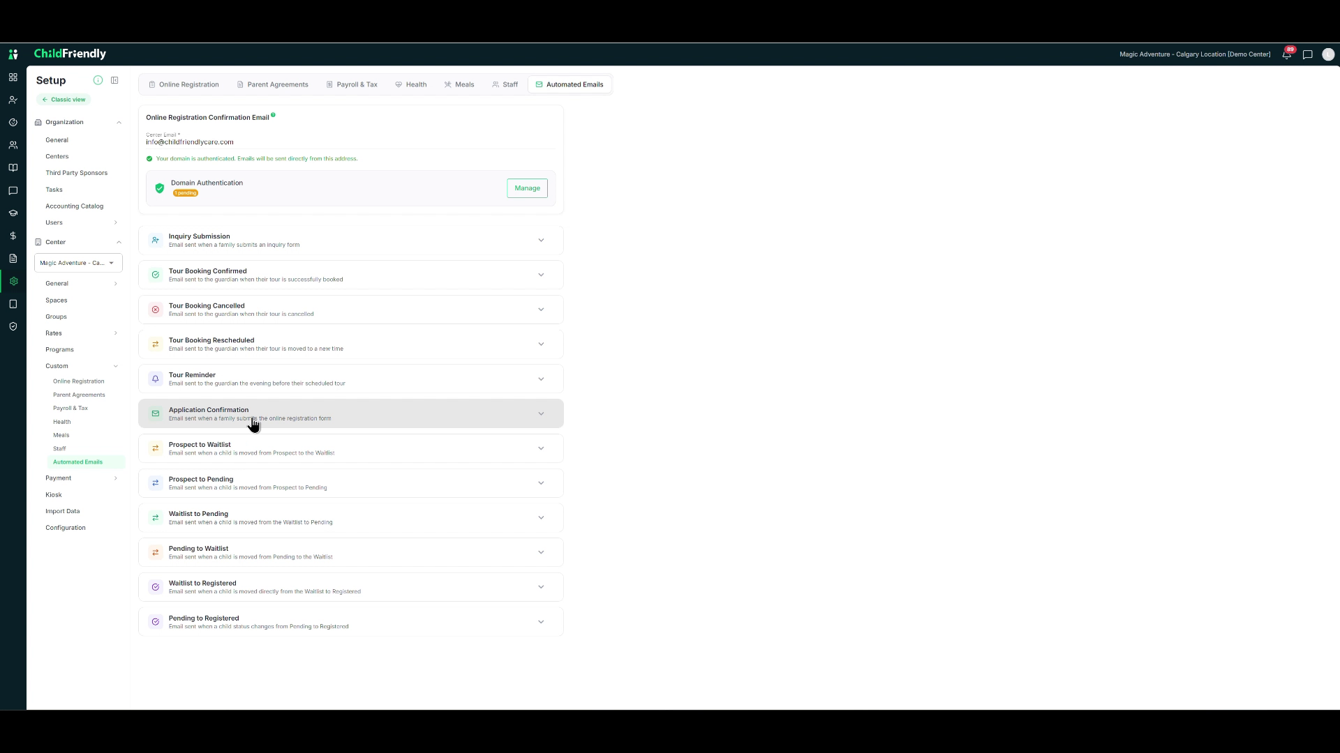
Task: Collapse the Center section chevron
Action: pyautogui.click(x=119, y=243)
